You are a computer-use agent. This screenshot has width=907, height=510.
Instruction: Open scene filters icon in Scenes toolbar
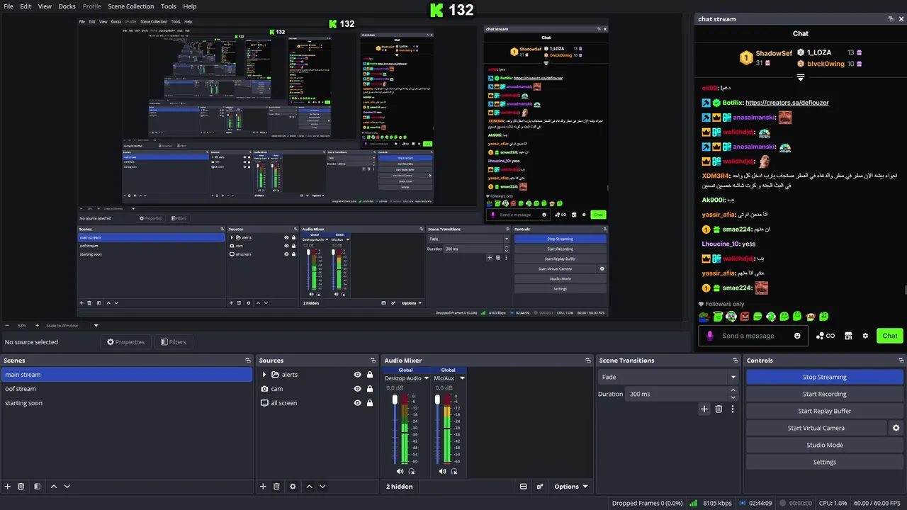click(37, 487)
